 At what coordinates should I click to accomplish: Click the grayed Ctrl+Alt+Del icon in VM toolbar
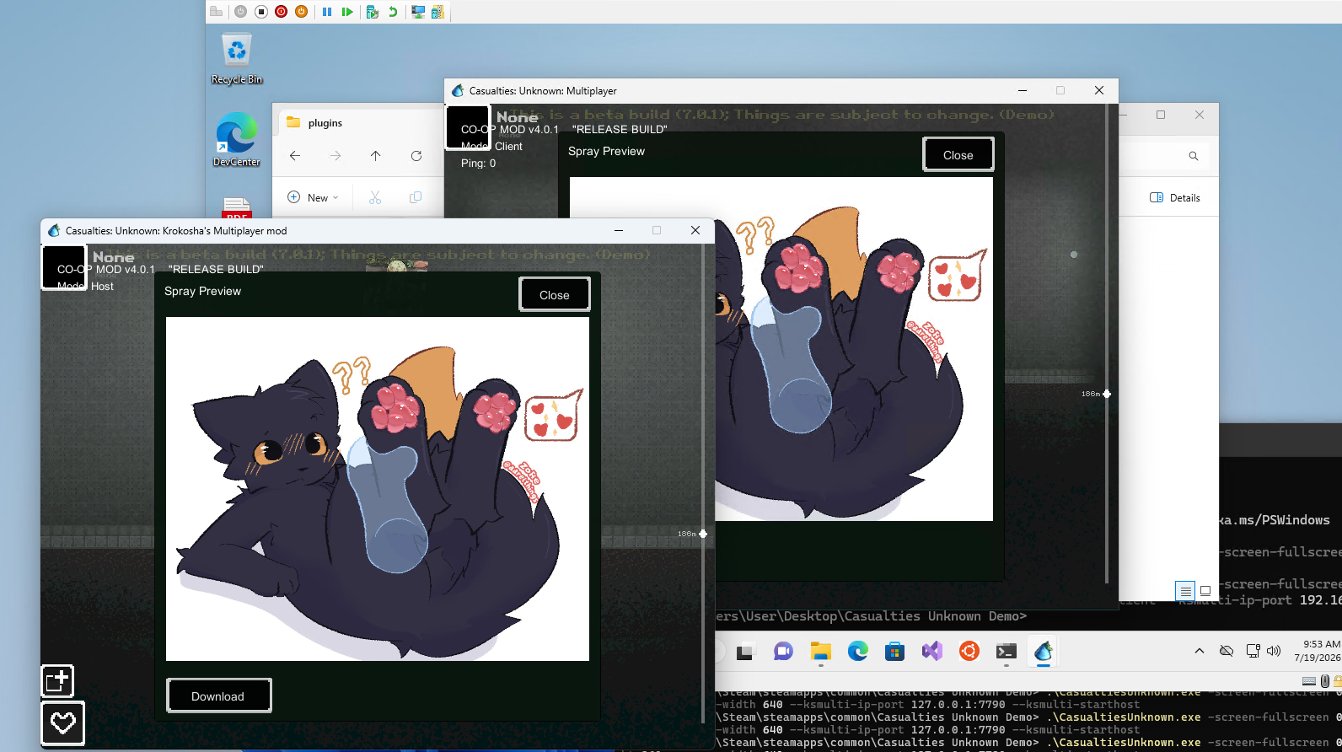point(217,12)
